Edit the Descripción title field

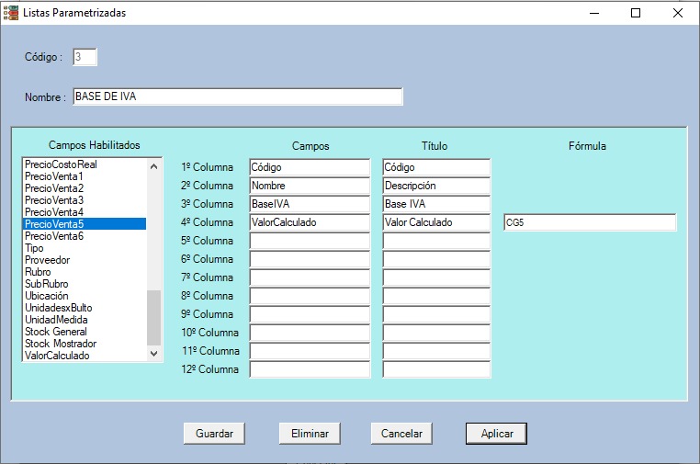coord(435,186)
